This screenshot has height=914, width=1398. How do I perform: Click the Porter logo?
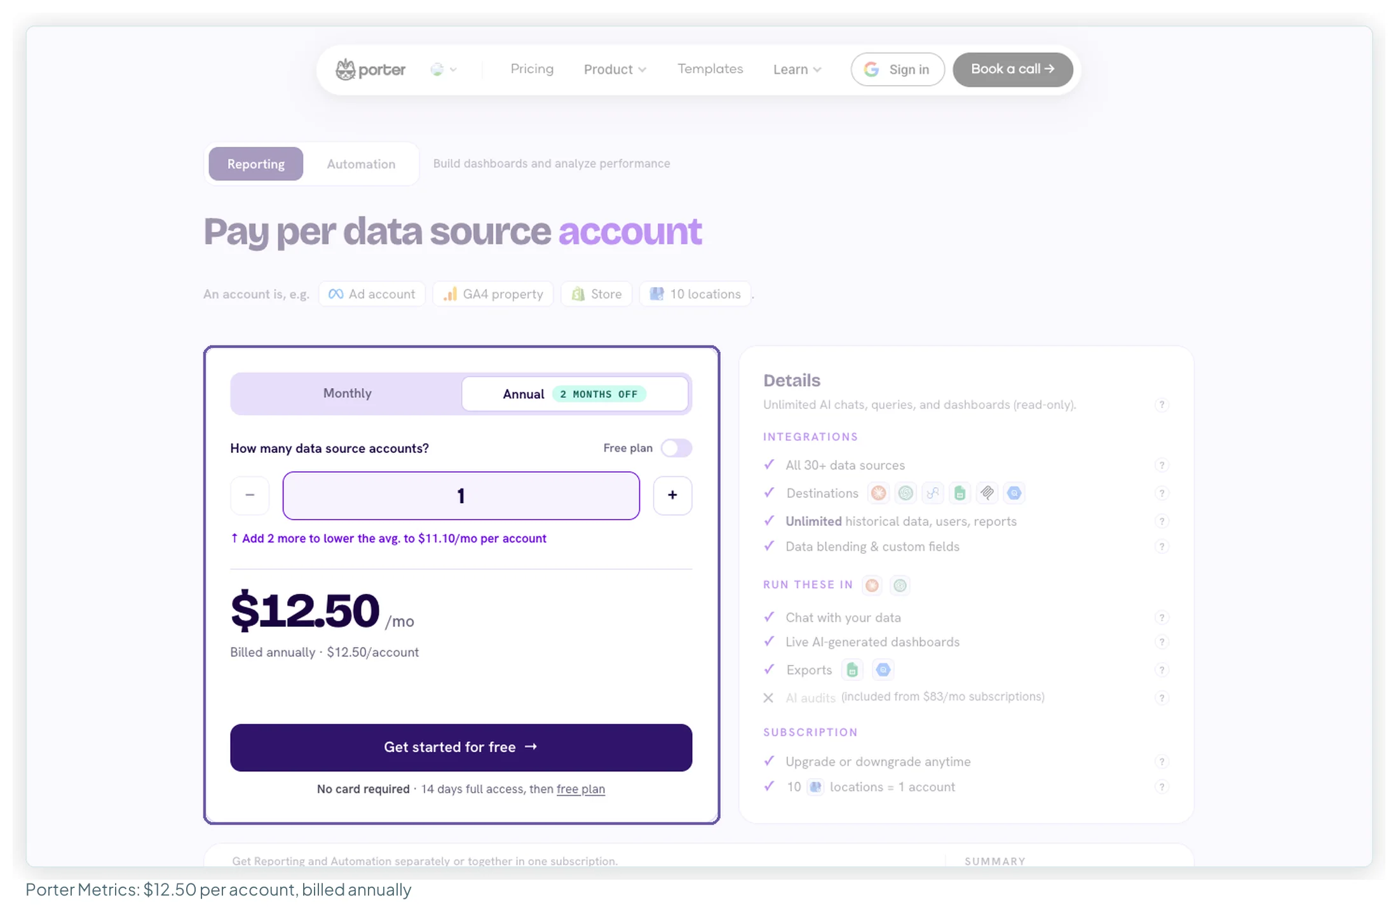pyautogui.click(x=370, y=69)
